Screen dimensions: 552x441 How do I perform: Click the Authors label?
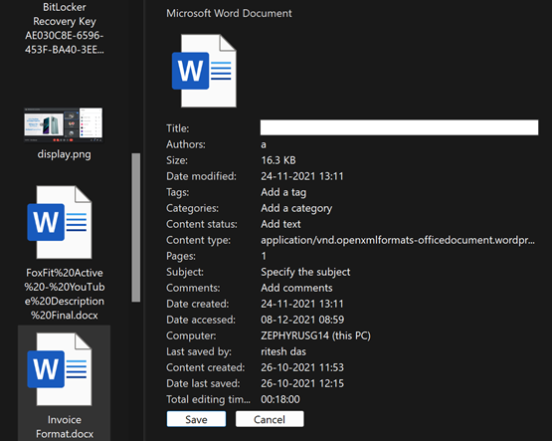186,144
